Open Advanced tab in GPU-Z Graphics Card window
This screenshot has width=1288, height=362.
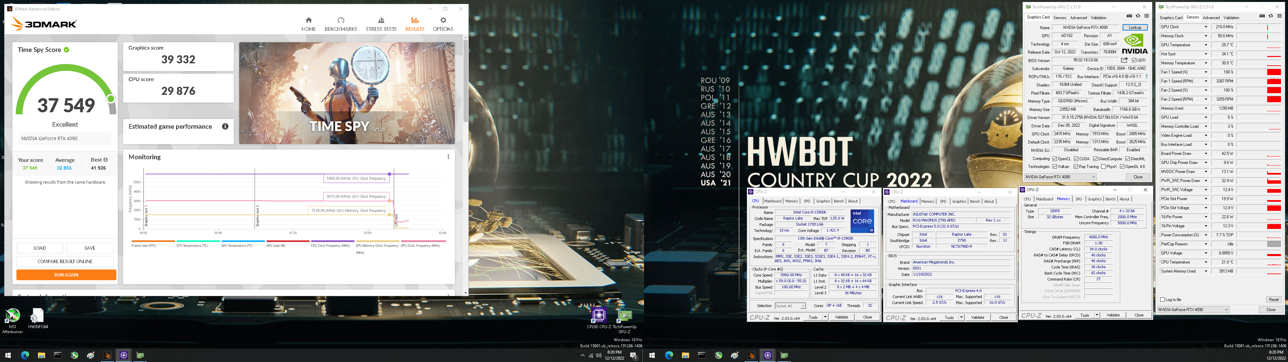1078,17
